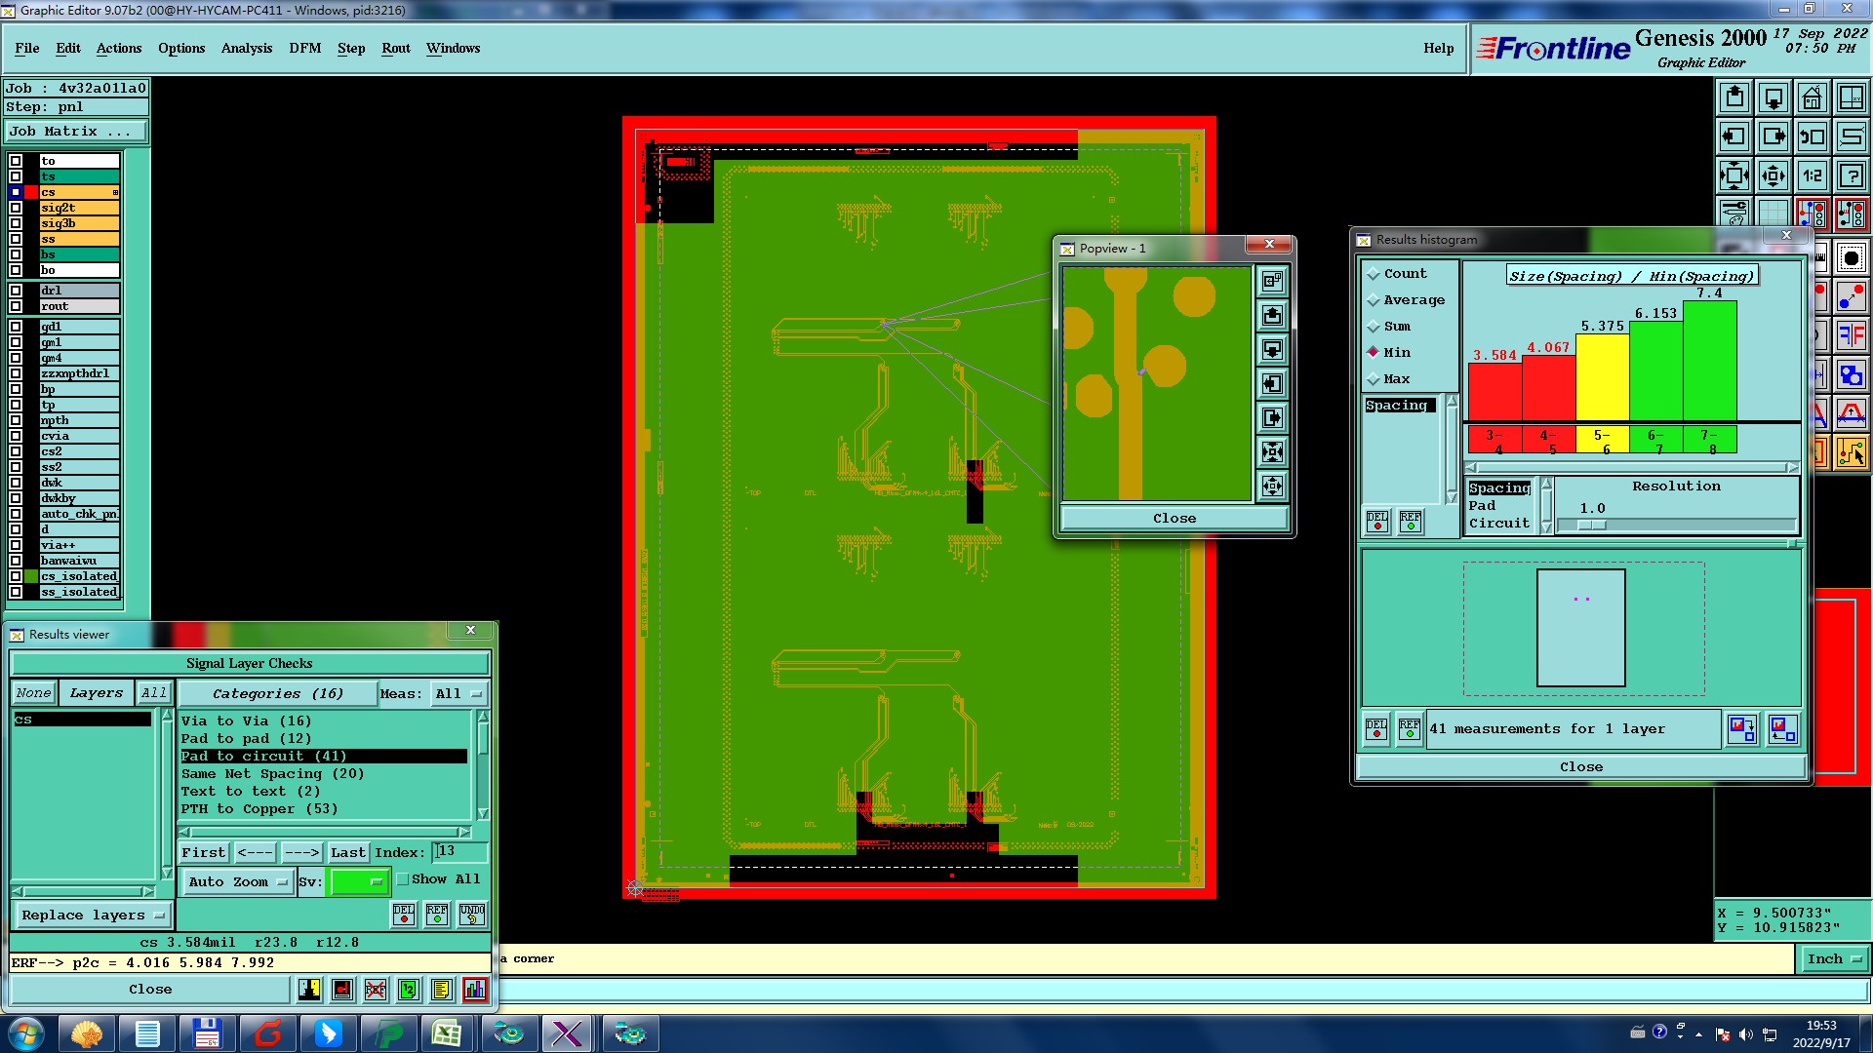Open the DFM menu
The height and width of the screenshot is (1053, 1873).
click(304, 48)
